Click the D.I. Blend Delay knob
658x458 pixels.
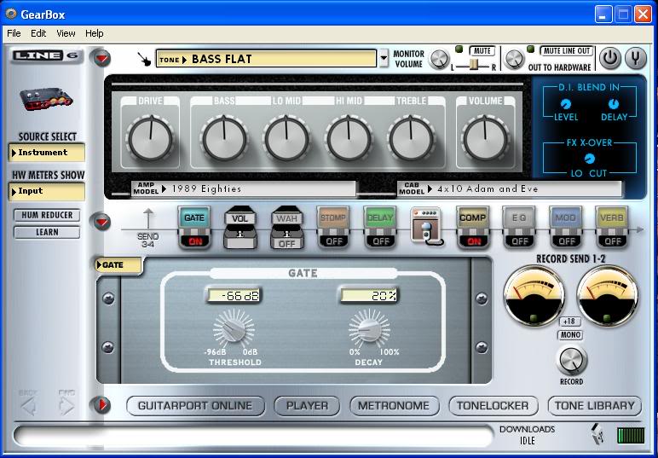(613, 104)
